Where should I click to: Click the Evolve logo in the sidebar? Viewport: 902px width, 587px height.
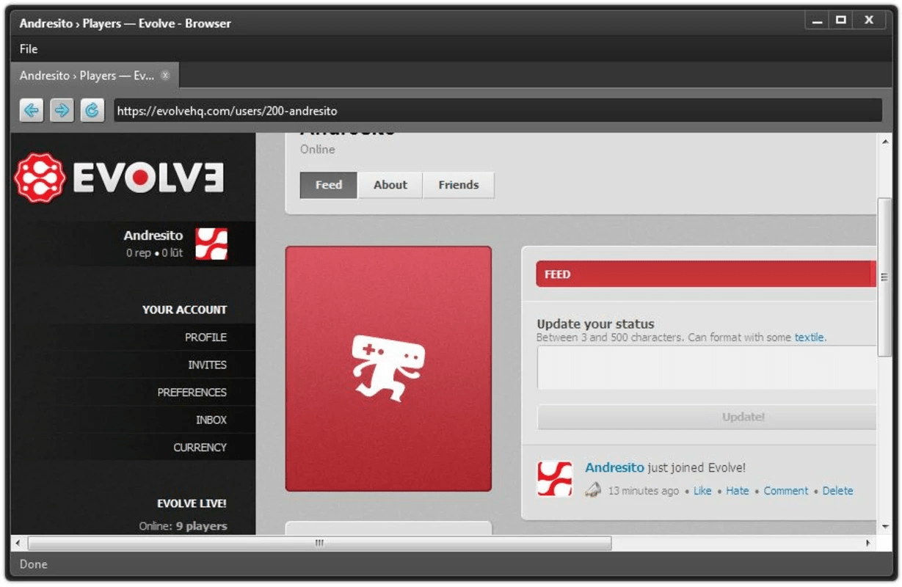pyautogui.click(x=119, y=178)
